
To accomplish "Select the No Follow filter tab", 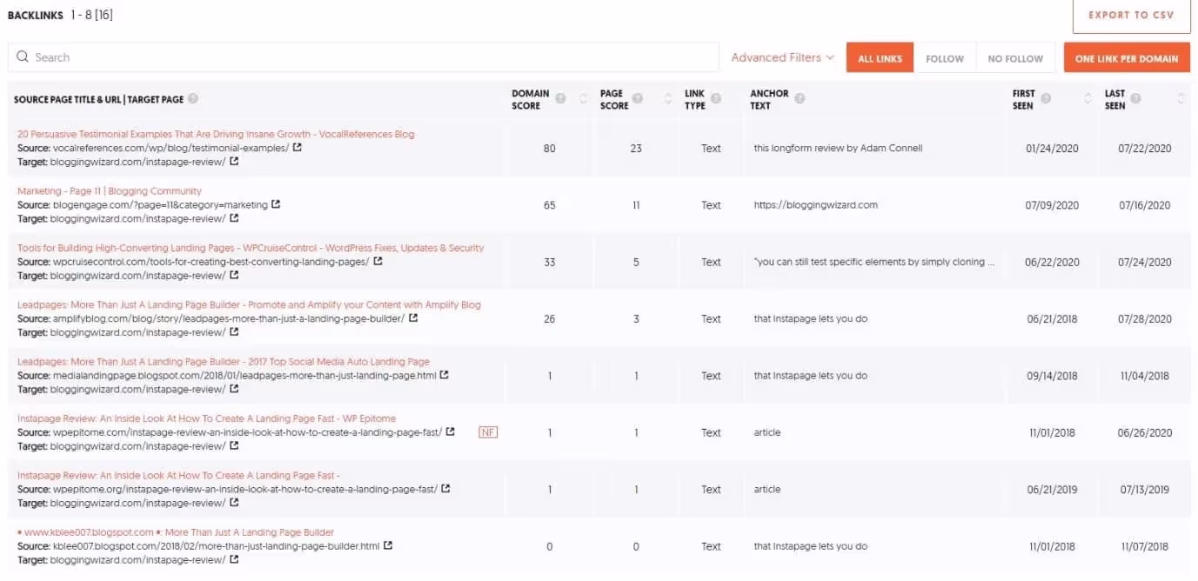I will (1015, 58).
